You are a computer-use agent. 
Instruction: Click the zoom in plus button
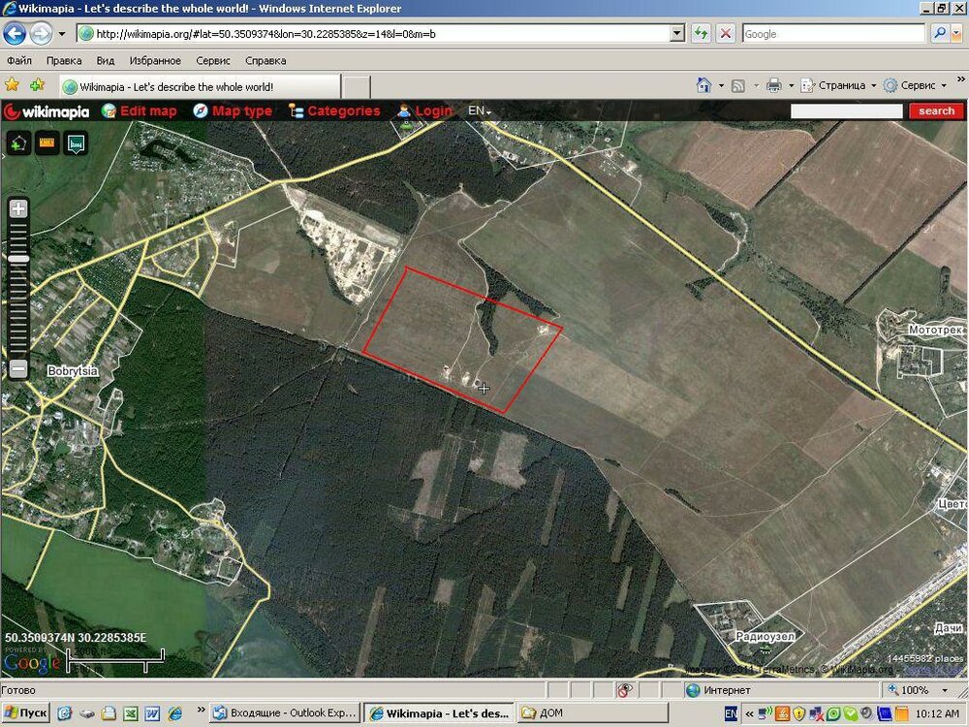[x=18, y=209]
